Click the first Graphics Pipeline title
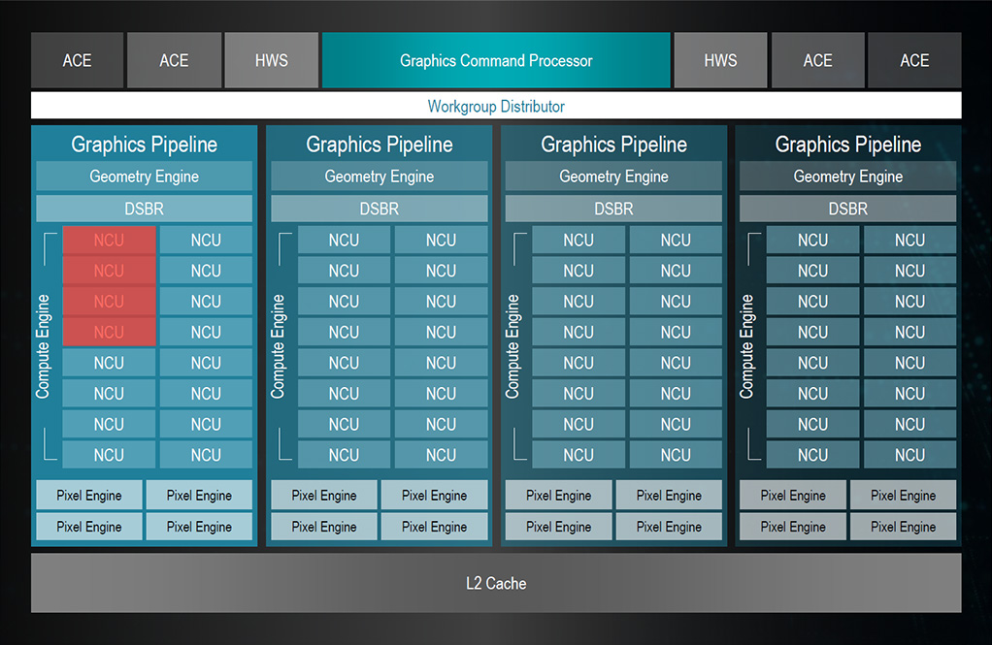The image size is (992, 645). [145, 145]
